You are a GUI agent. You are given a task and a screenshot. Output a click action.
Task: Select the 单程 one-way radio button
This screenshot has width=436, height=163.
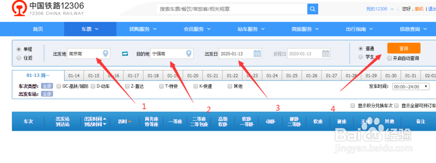click(19, 50)
